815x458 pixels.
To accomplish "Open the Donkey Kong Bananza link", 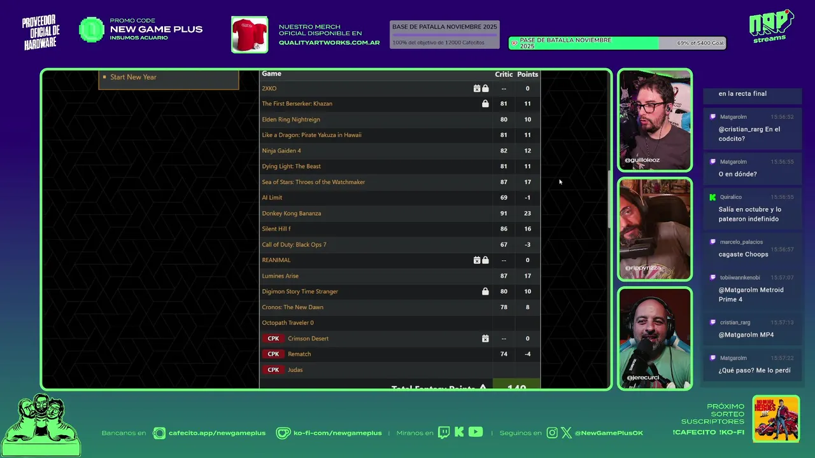I will coord(292,213).
